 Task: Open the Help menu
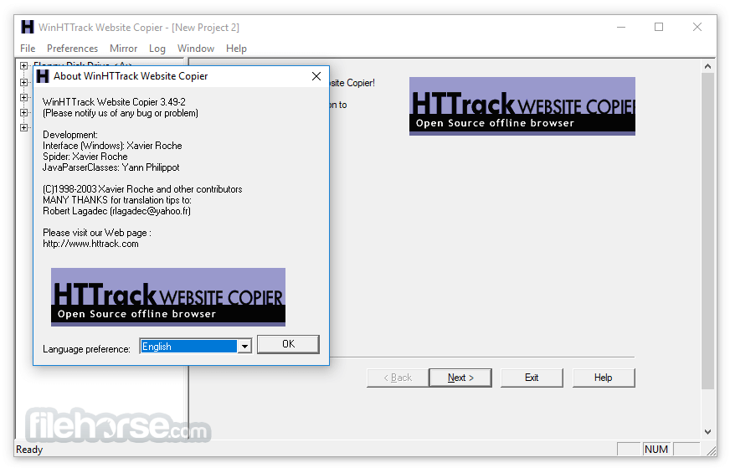[236, 49]
